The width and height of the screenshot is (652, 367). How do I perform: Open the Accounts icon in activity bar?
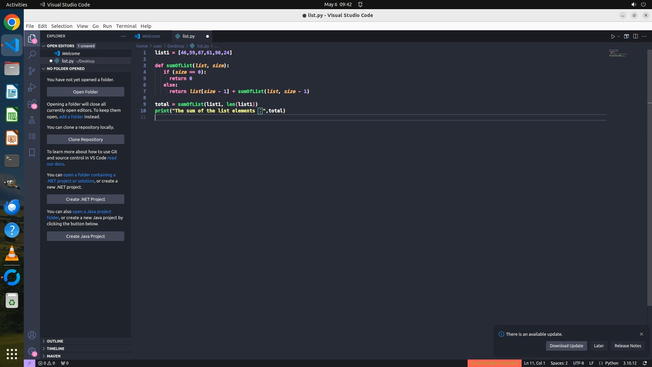[32, 335]
